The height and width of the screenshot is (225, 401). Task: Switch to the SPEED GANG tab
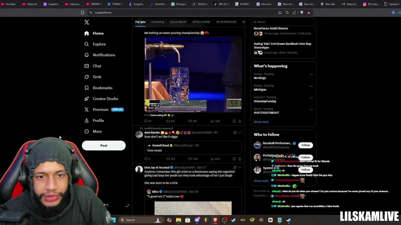pos(201,22)
